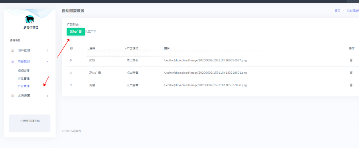The width and height of the screenshot is (359, 148).
Task: Click the grid icon beside 用户管理
Action: [x=13, y=50]
